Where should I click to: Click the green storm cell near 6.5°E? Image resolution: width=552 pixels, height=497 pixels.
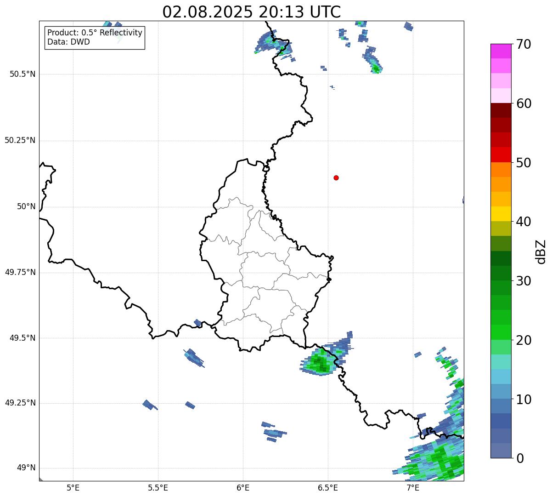coord(320,362)
